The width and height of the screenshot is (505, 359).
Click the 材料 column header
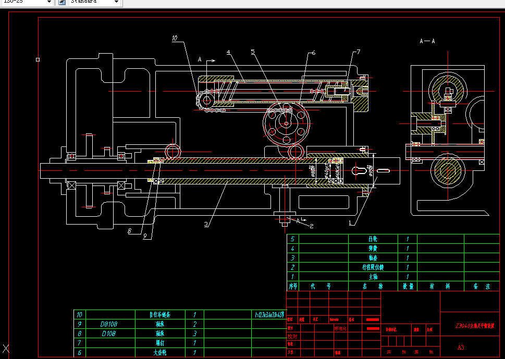(440, 286)
